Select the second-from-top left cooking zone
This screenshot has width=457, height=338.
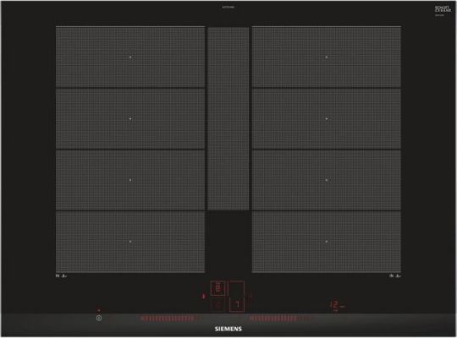[x=130, y=119]
